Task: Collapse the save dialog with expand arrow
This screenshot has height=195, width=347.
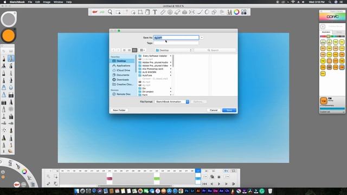Action: pyautogui.click(x=202, y=37)
